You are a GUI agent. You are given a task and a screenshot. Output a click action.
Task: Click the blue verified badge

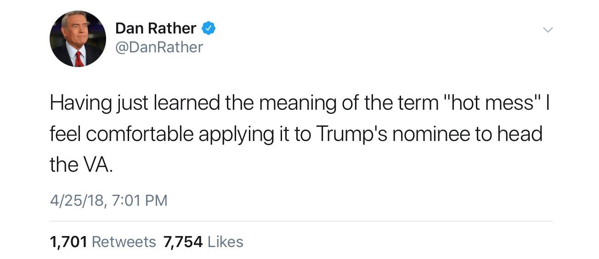click(x=209, y=28)
